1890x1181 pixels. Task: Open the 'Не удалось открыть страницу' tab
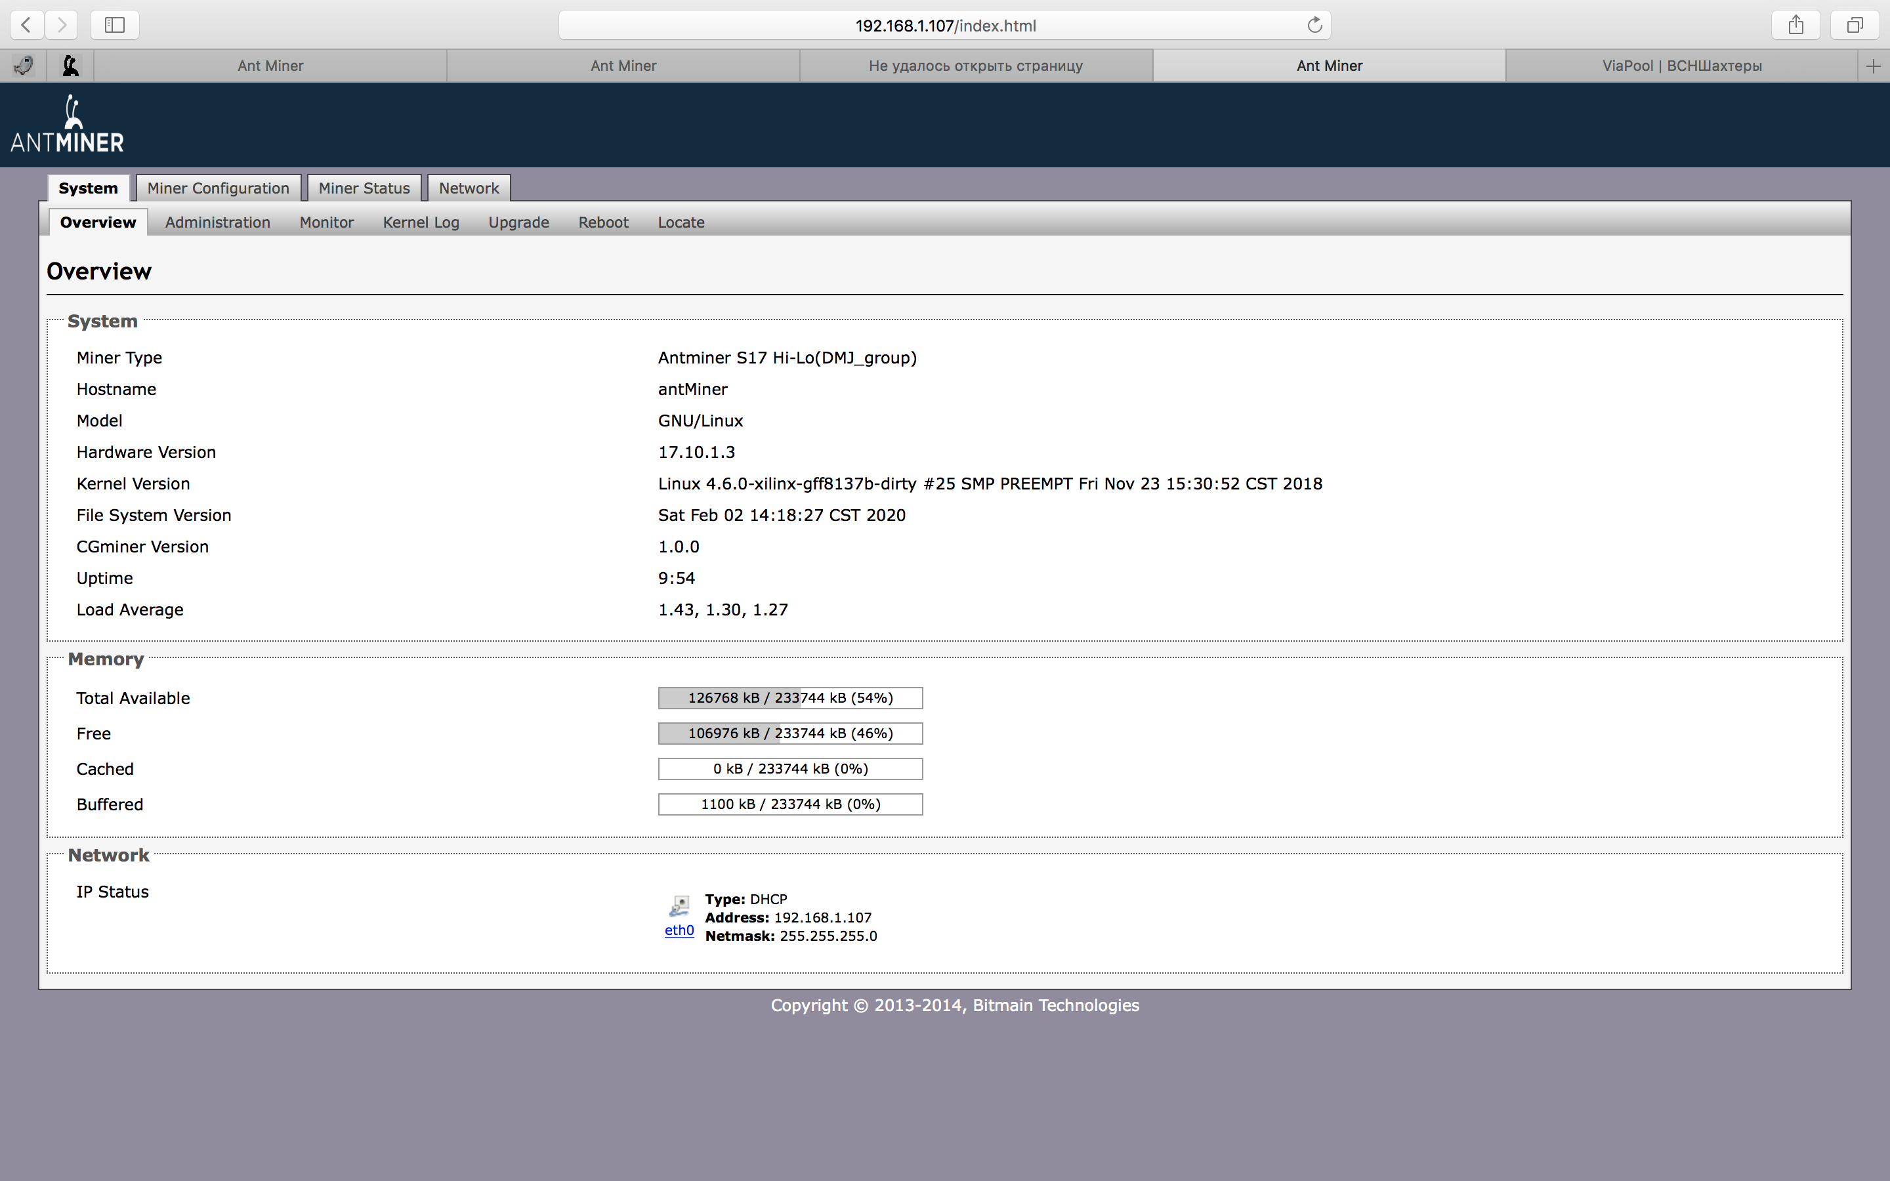click(975, 66)
